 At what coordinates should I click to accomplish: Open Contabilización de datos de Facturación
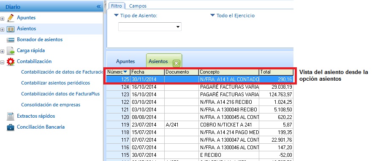click(62, 72)
